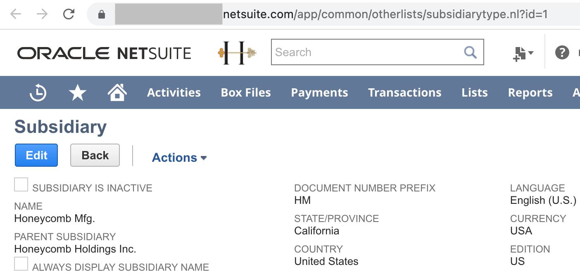The height and width of the screenshot is (274, 580).
Task: Open the Transactions menu
Action: tap(404, 92)
